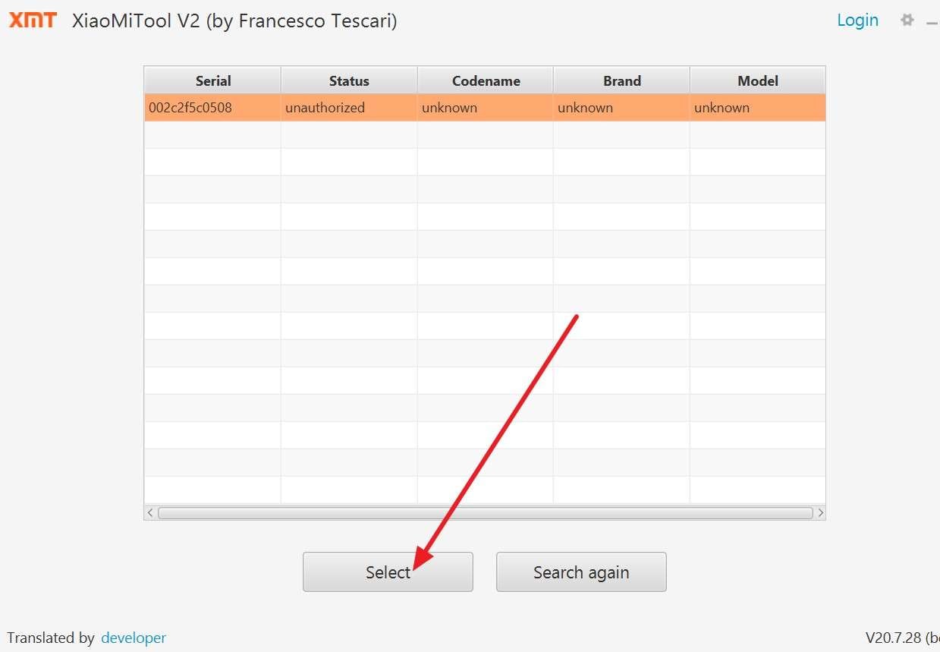Open the developer link
Image resolution: width=940 pixels, height=652 pixels.
(x=134, y=638)
